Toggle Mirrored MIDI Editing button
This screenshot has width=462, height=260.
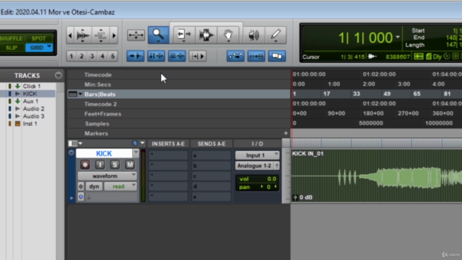click(x=256, y=56)
